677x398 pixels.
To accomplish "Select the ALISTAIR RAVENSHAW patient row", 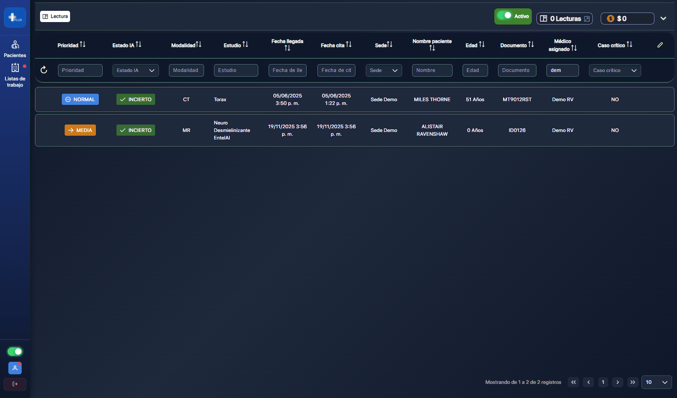I will (x=355, y=130).
